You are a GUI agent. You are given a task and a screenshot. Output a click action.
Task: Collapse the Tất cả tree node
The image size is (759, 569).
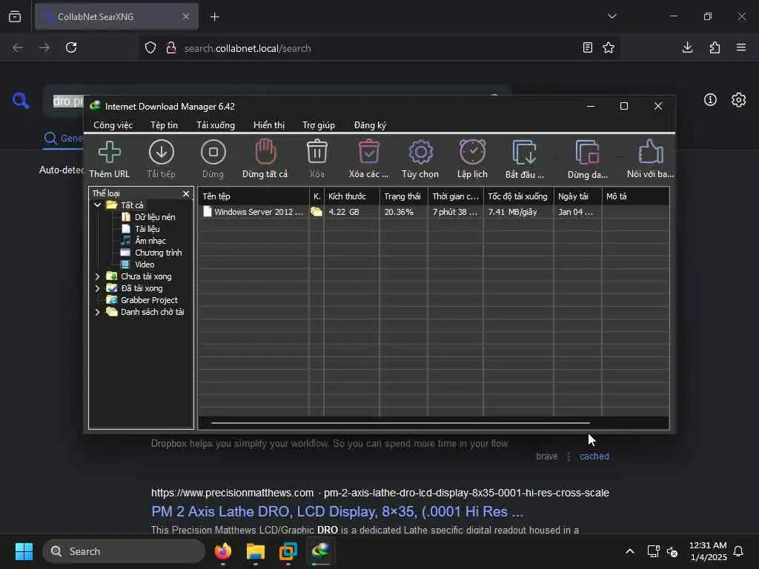pos(97,205)
